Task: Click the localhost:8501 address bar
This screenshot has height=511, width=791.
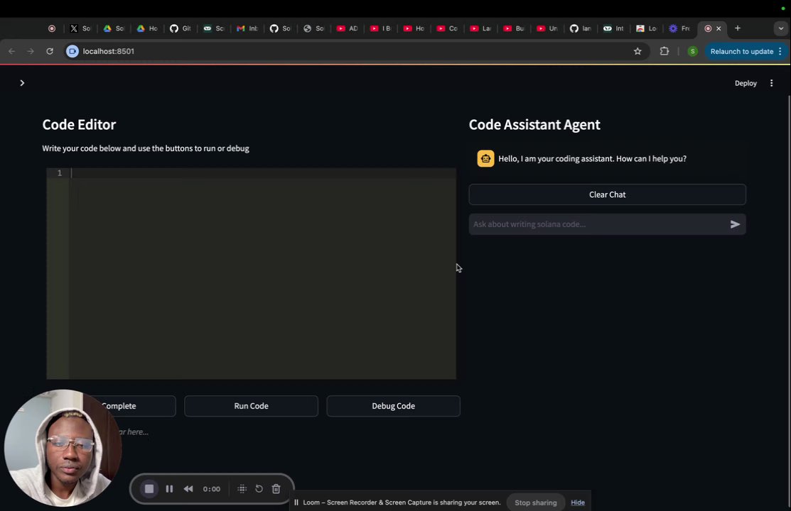Action: tap(353, 51)
